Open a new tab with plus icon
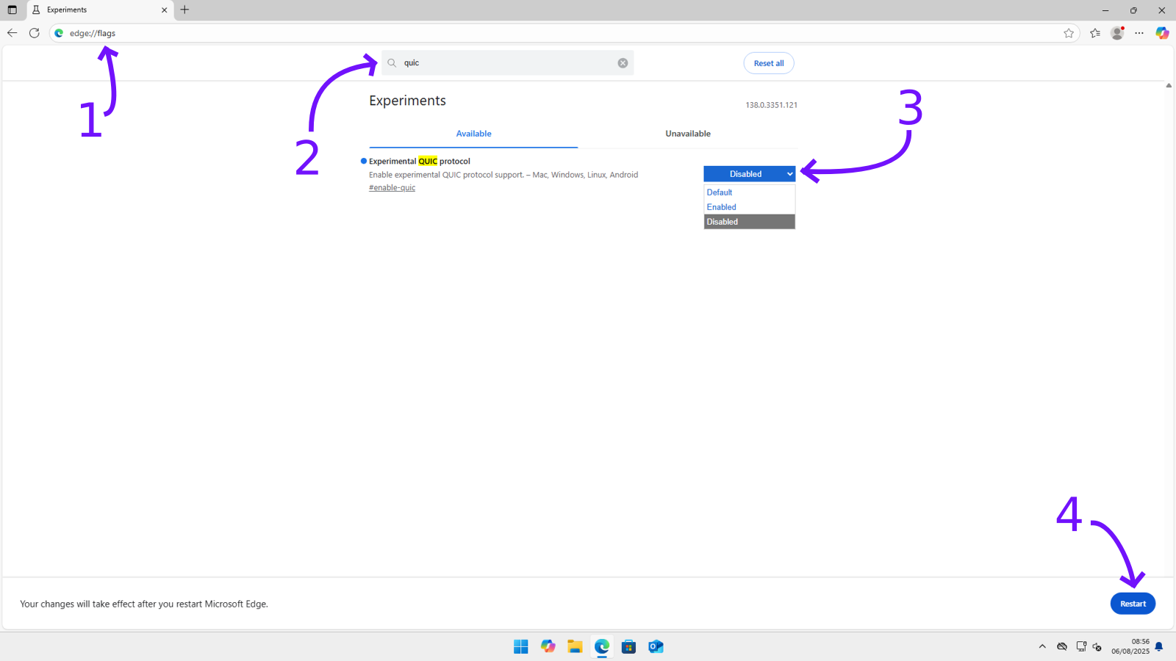1176x661 pixels. coord(184,10)
